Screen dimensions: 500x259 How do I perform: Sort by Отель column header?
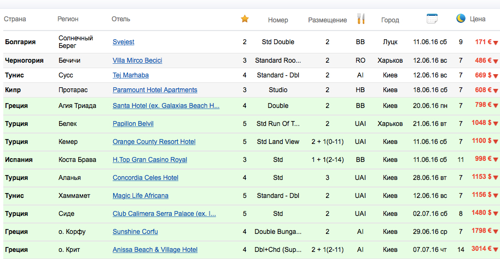[x=121, y=20]
